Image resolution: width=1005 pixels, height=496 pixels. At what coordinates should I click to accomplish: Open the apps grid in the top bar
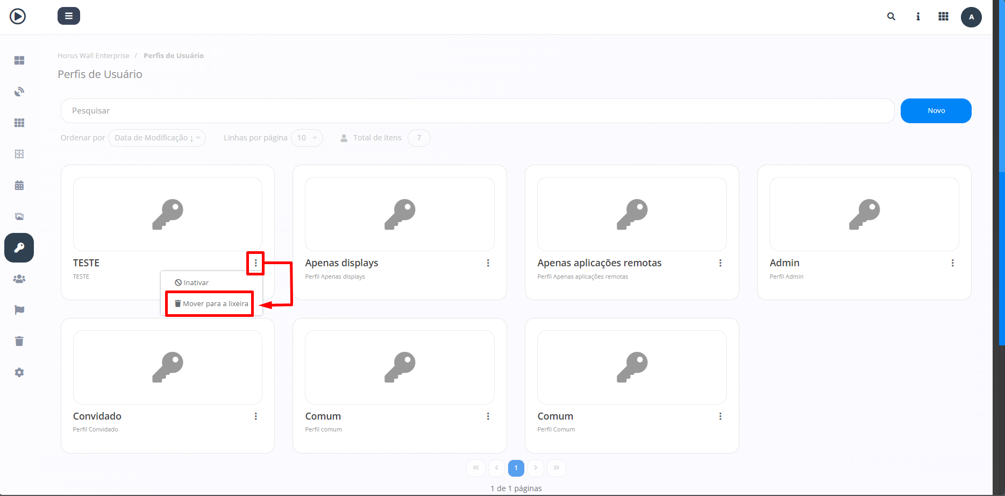coord(943,17)
